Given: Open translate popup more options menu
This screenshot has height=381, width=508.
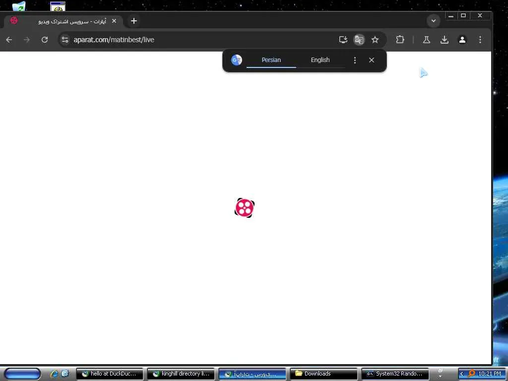Looking at the screenshot, I should 355,60.
